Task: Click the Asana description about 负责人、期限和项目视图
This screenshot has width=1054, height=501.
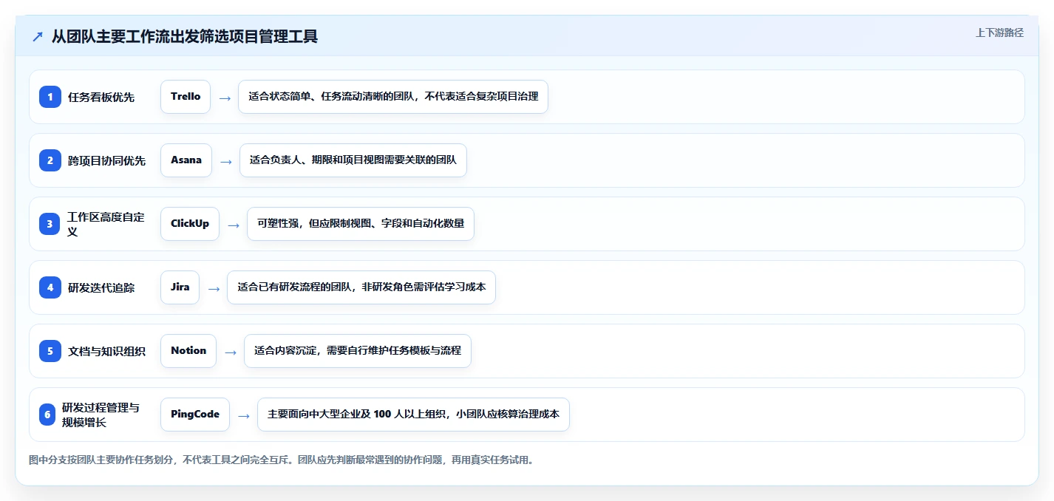Action: tap(353, 160)
